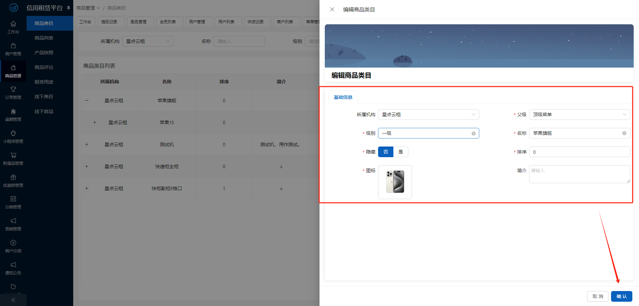Select the 商品管理 sidebar icon
Viewport: 639px width, 306px height.
coord(13,68)
